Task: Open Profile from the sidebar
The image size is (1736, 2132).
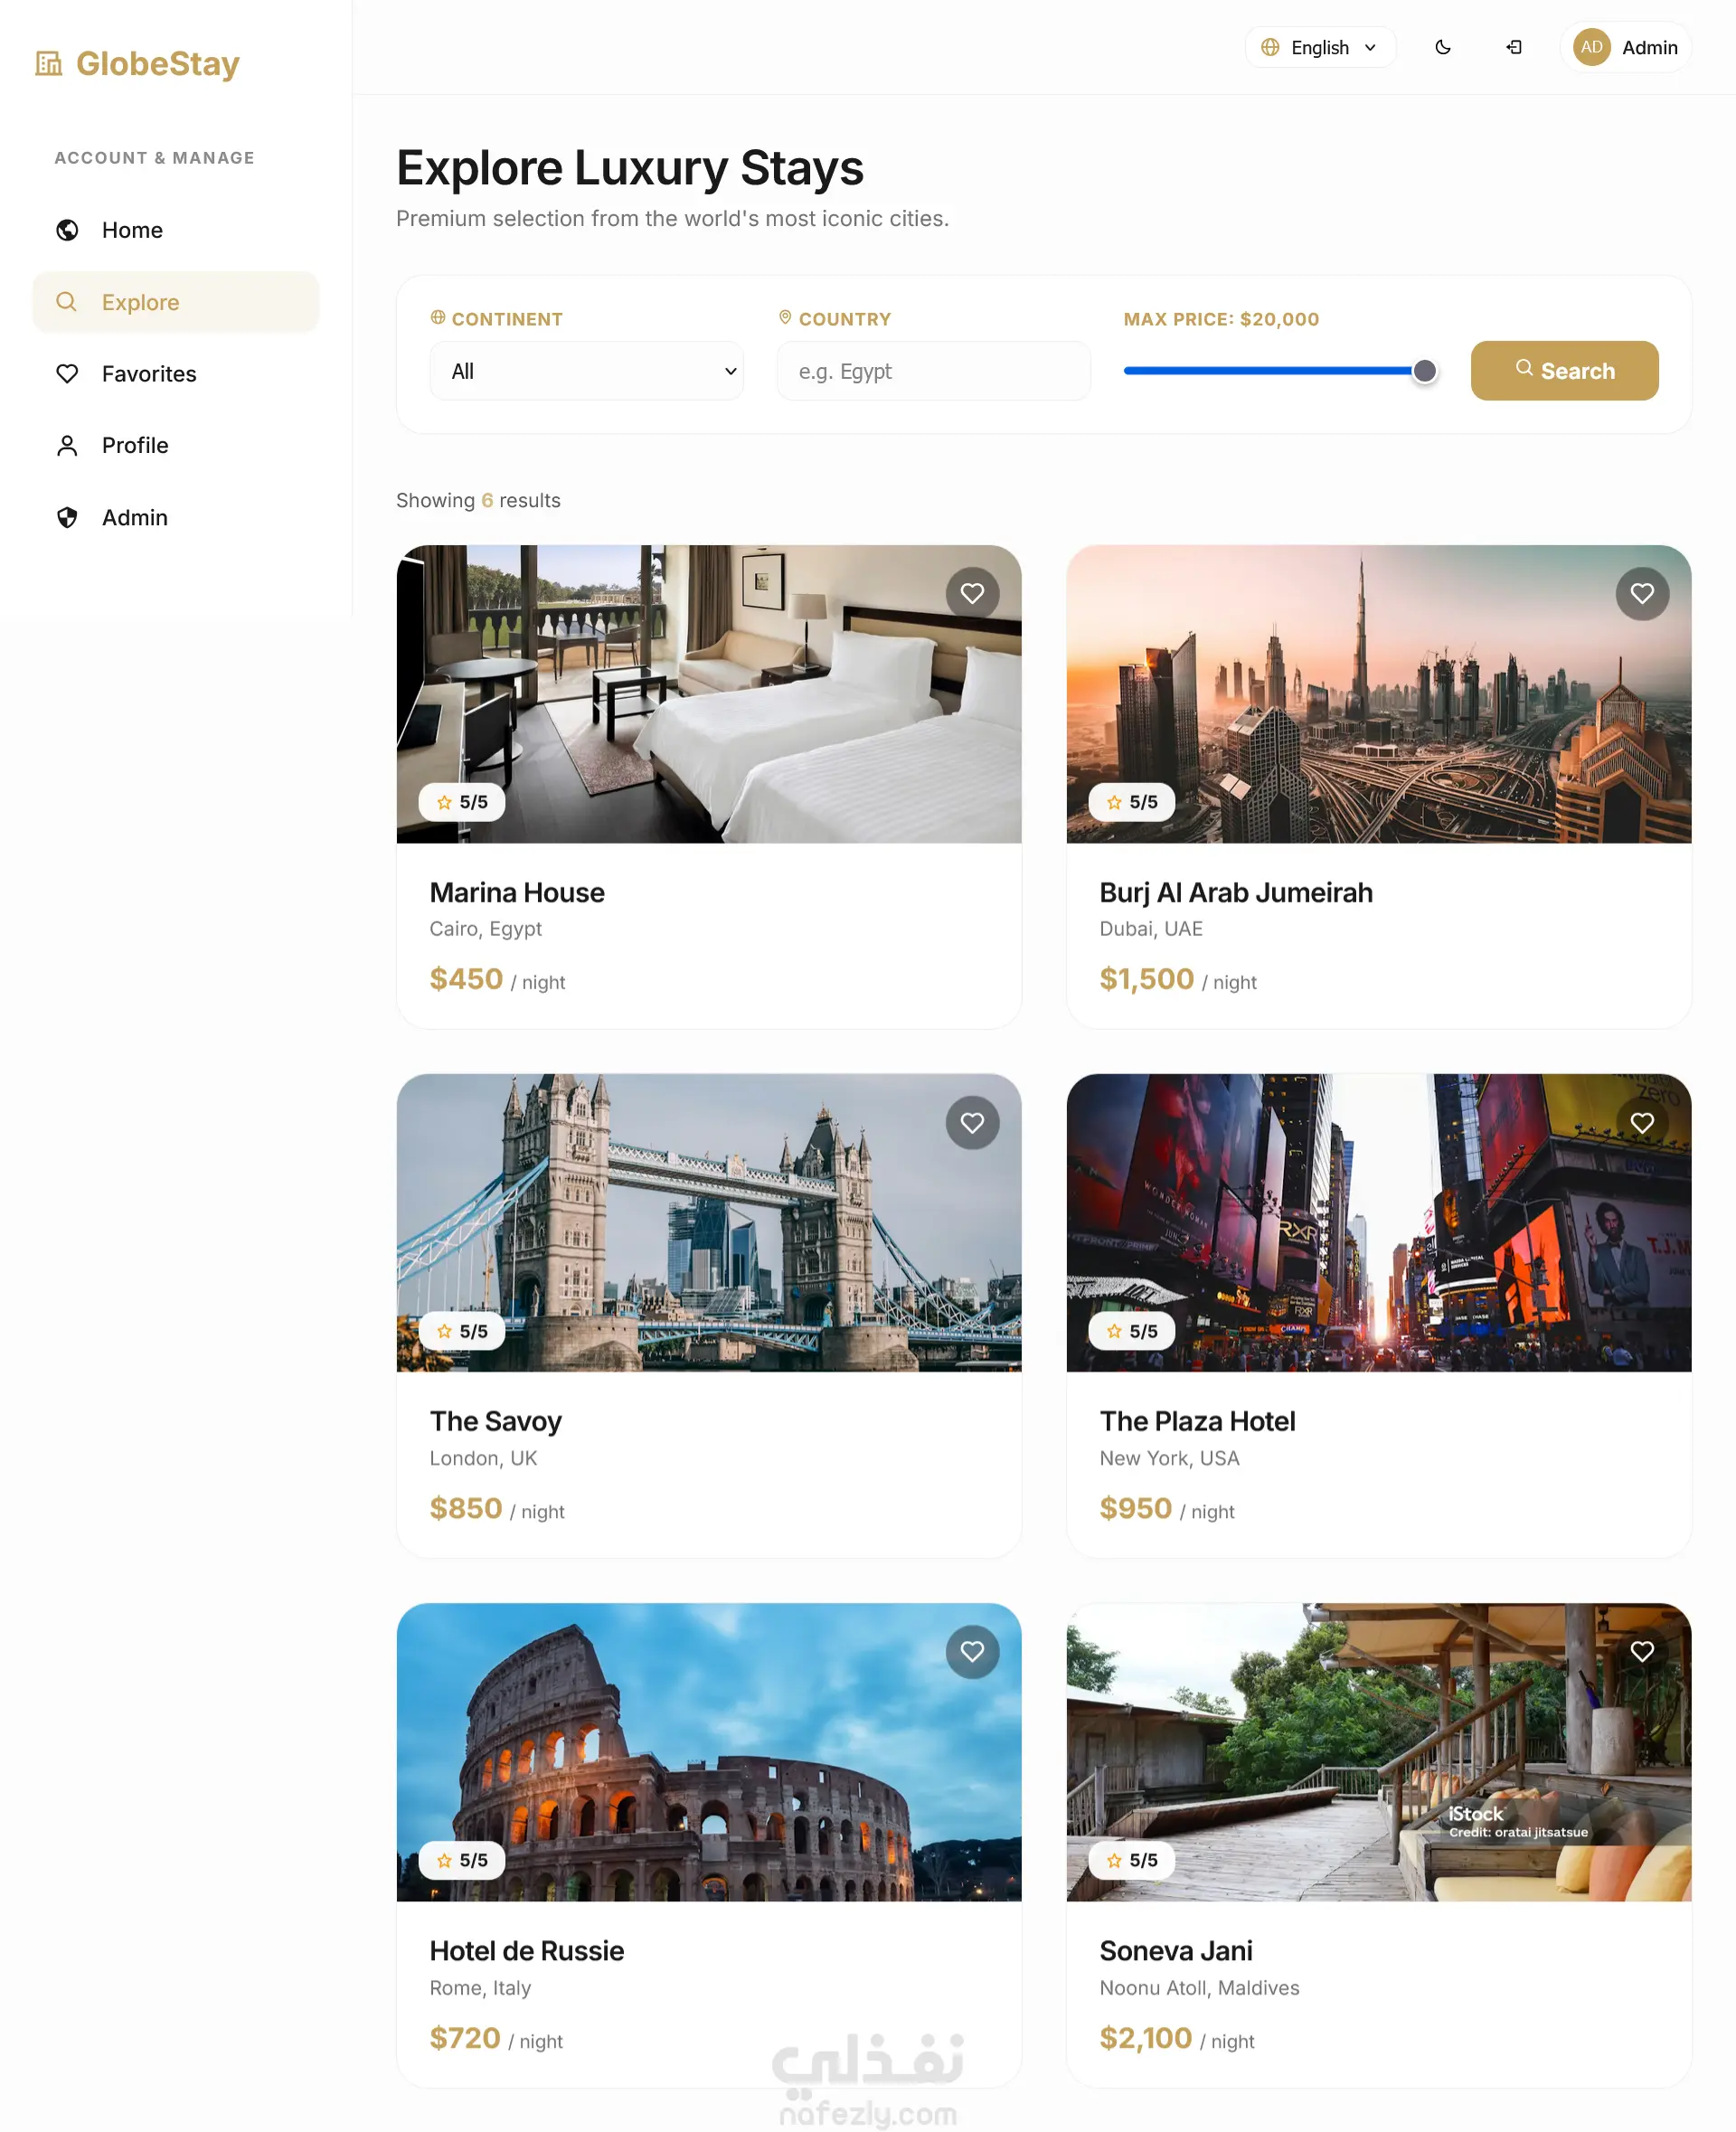Action: coord(176,446)
